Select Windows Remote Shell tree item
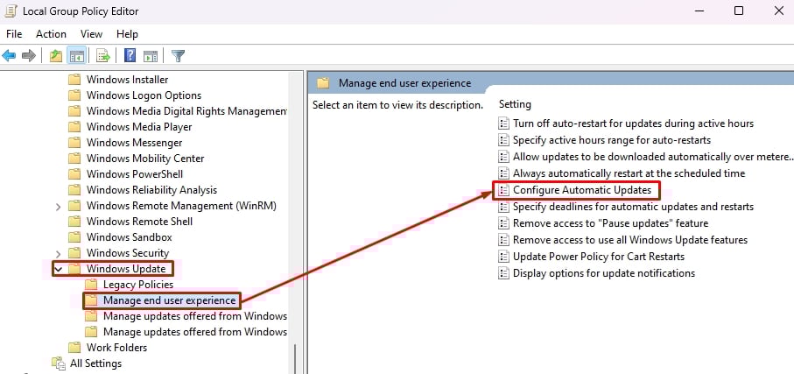The width and height of the screenshot is (794, 374). click(x=139, y=222)
